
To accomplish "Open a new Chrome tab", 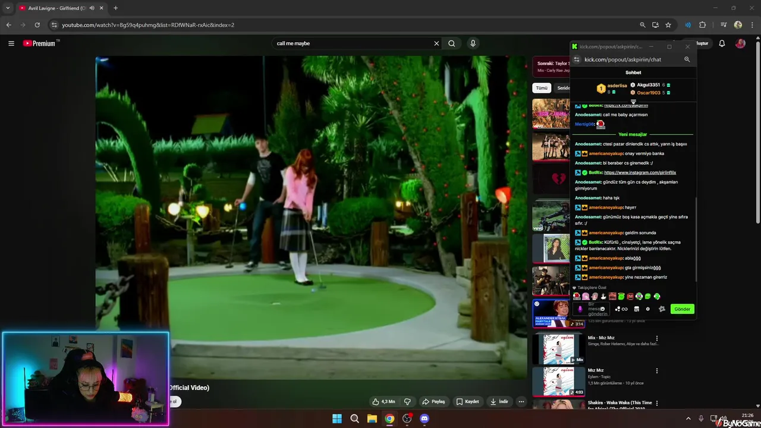I will click(115, 8).
